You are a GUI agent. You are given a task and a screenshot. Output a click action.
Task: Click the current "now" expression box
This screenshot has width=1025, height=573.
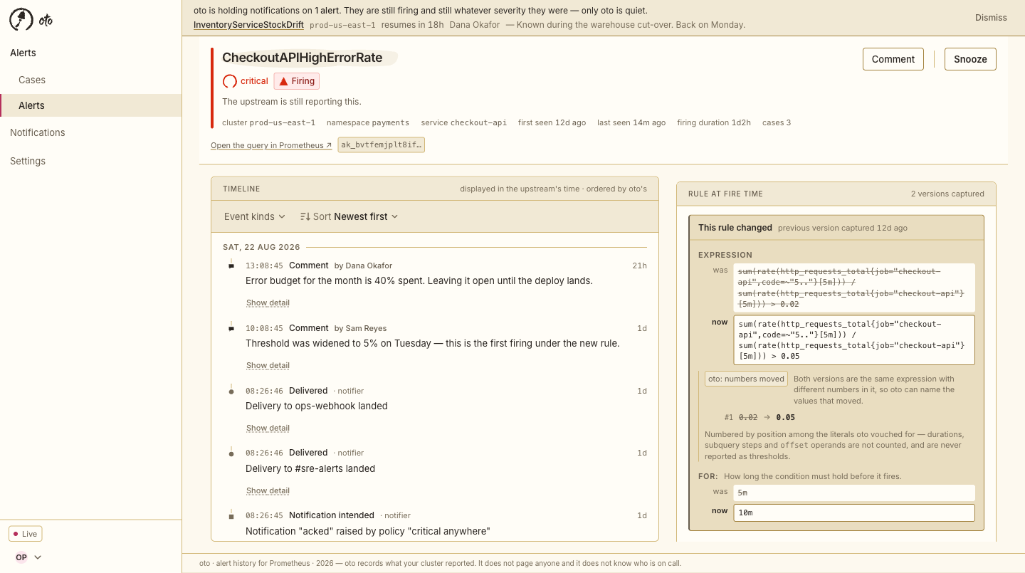854,340
